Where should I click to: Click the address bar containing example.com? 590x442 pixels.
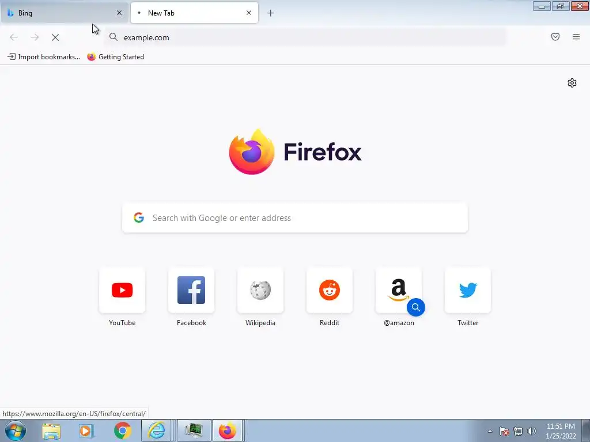tap(305, 37)
